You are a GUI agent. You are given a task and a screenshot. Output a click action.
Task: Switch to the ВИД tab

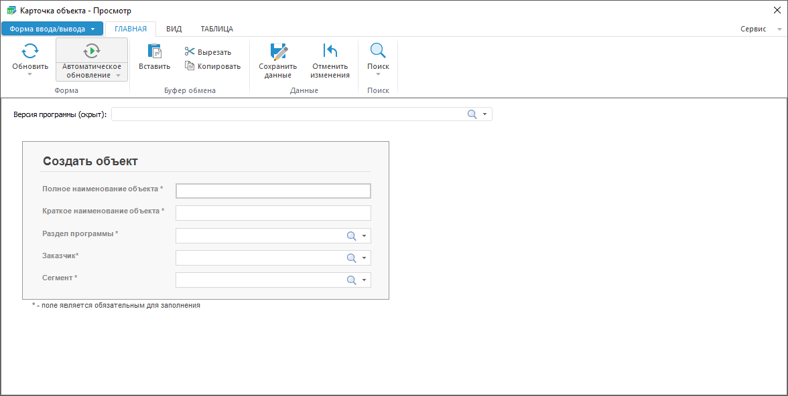pos(174,29)
